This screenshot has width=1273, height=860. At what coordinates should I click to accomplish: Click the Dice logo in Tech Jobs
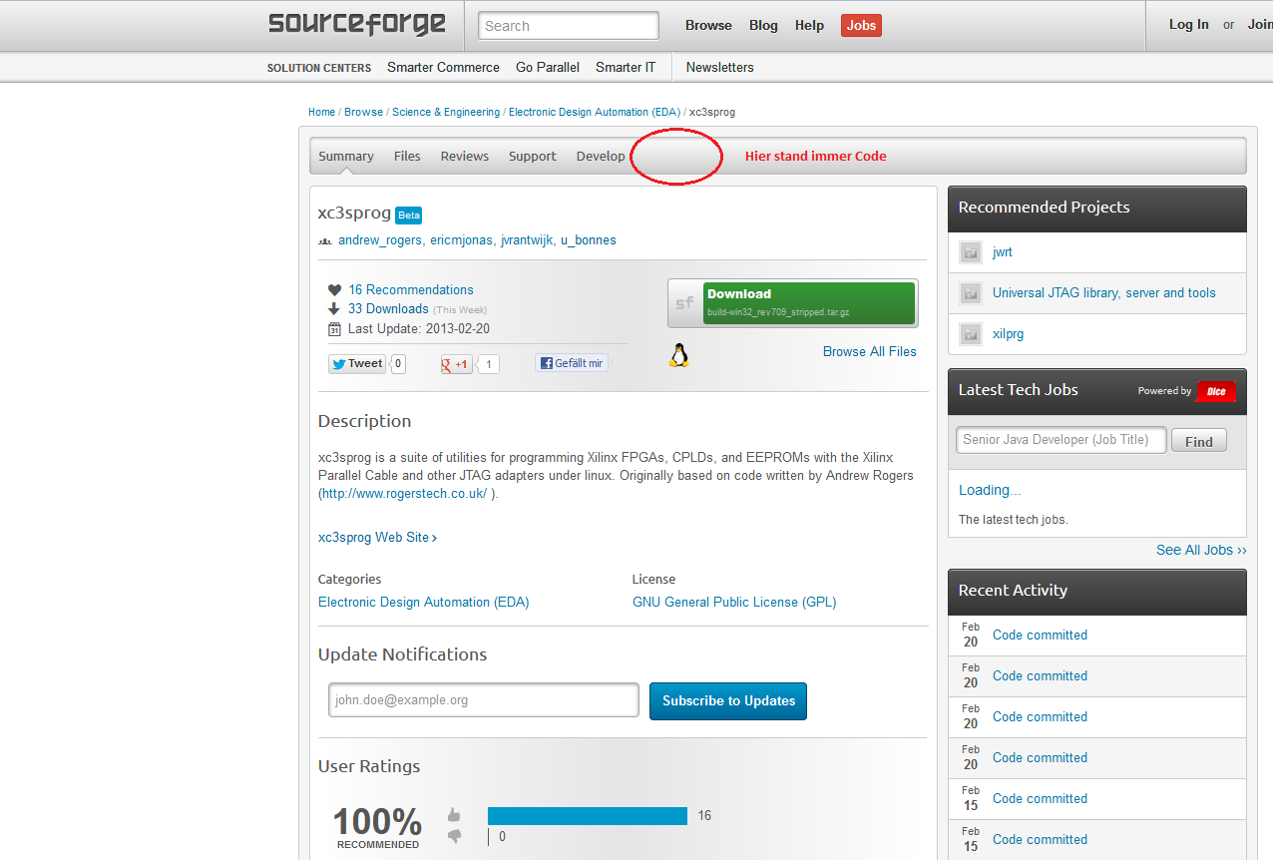click(1216, 391)
